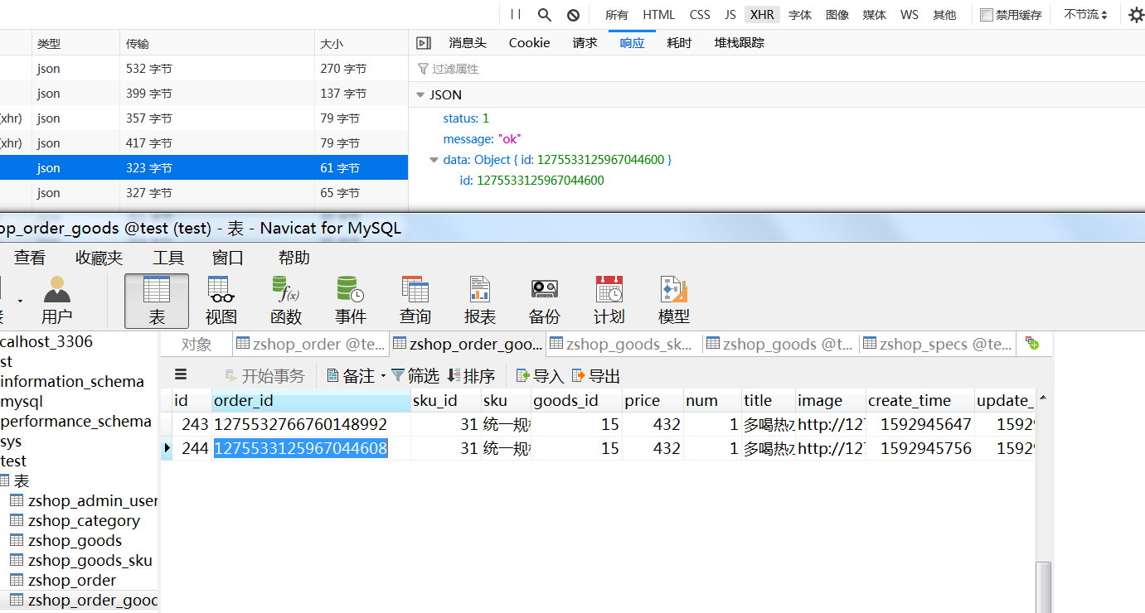The height and width of the screenshot is (613, 1145).
Task: Open the 事件 events toolbar icon
Action: coord(351,300)
